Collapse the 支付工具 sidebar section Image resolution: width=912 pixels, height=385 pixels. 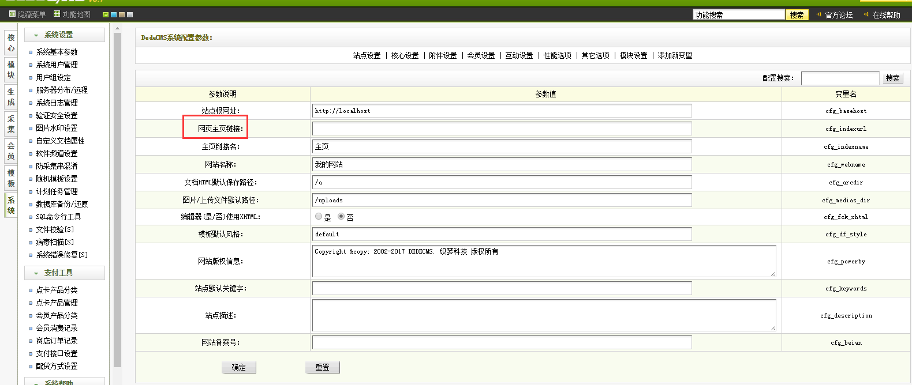[65, 273]
